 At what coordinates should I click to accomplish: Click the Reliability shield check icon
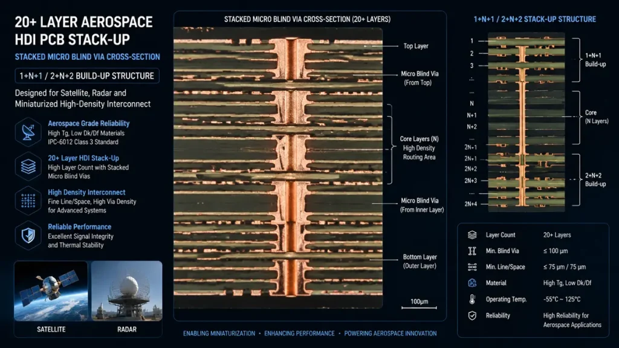pos(472,315)
